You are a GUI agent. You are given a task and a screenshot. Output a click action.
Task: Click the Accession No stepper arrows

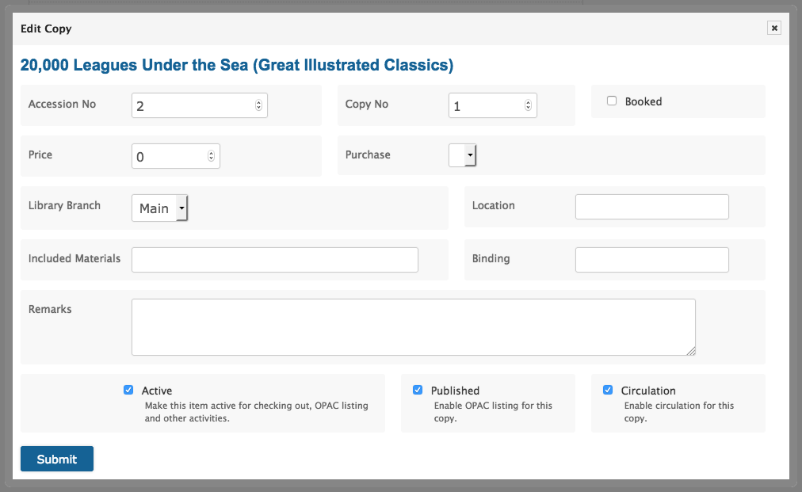pyautogui.click(x=258, y=105)
